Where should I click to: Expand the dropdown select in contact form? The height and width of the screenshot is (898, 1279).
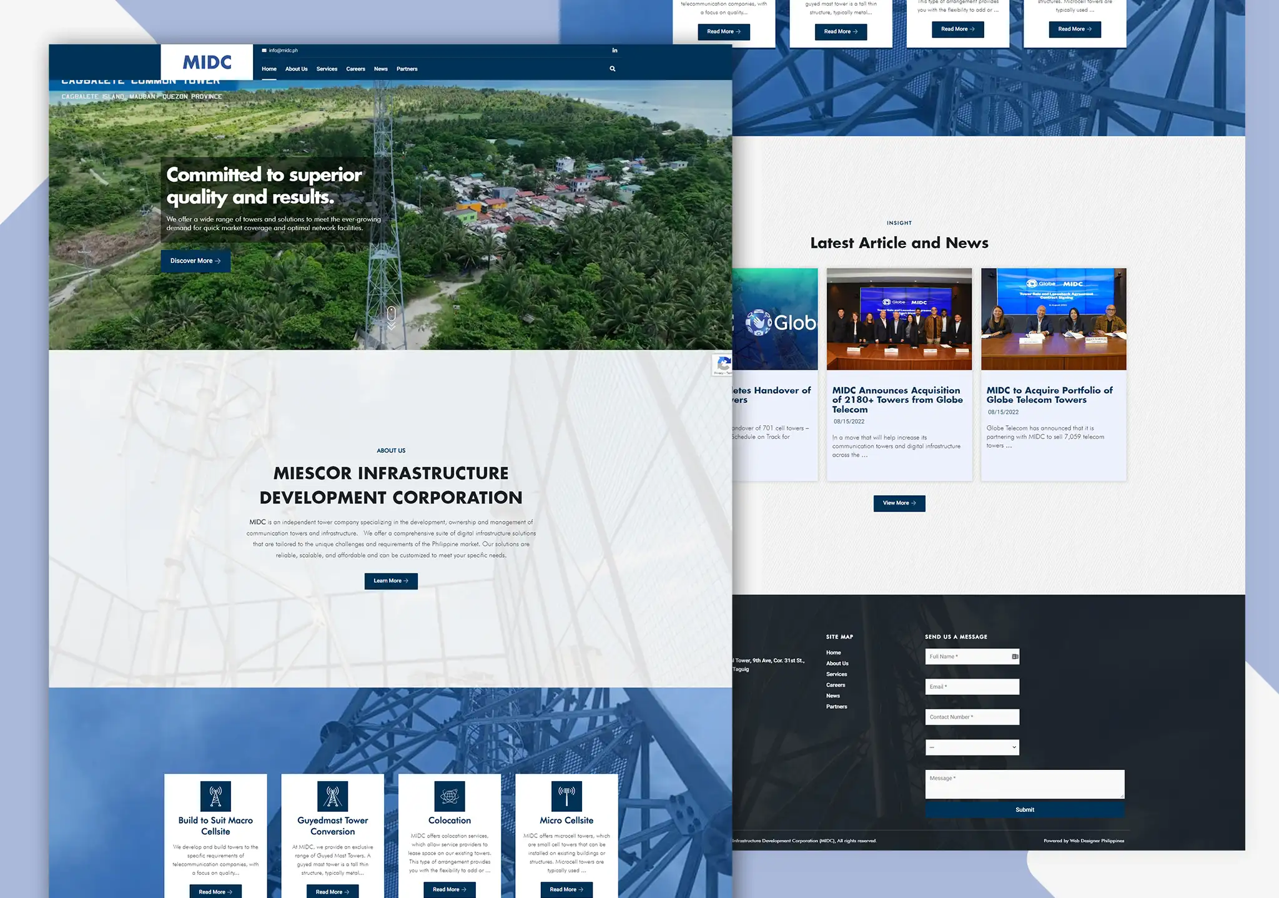click(972, 747)
